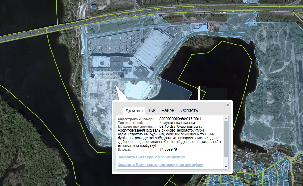
Task: Click the blue-roofed building near the top of the map
Action: point(94,6)
